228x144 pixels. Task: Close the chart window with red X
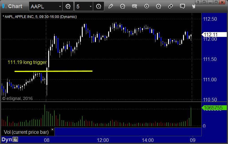click(x=222, y=2)
